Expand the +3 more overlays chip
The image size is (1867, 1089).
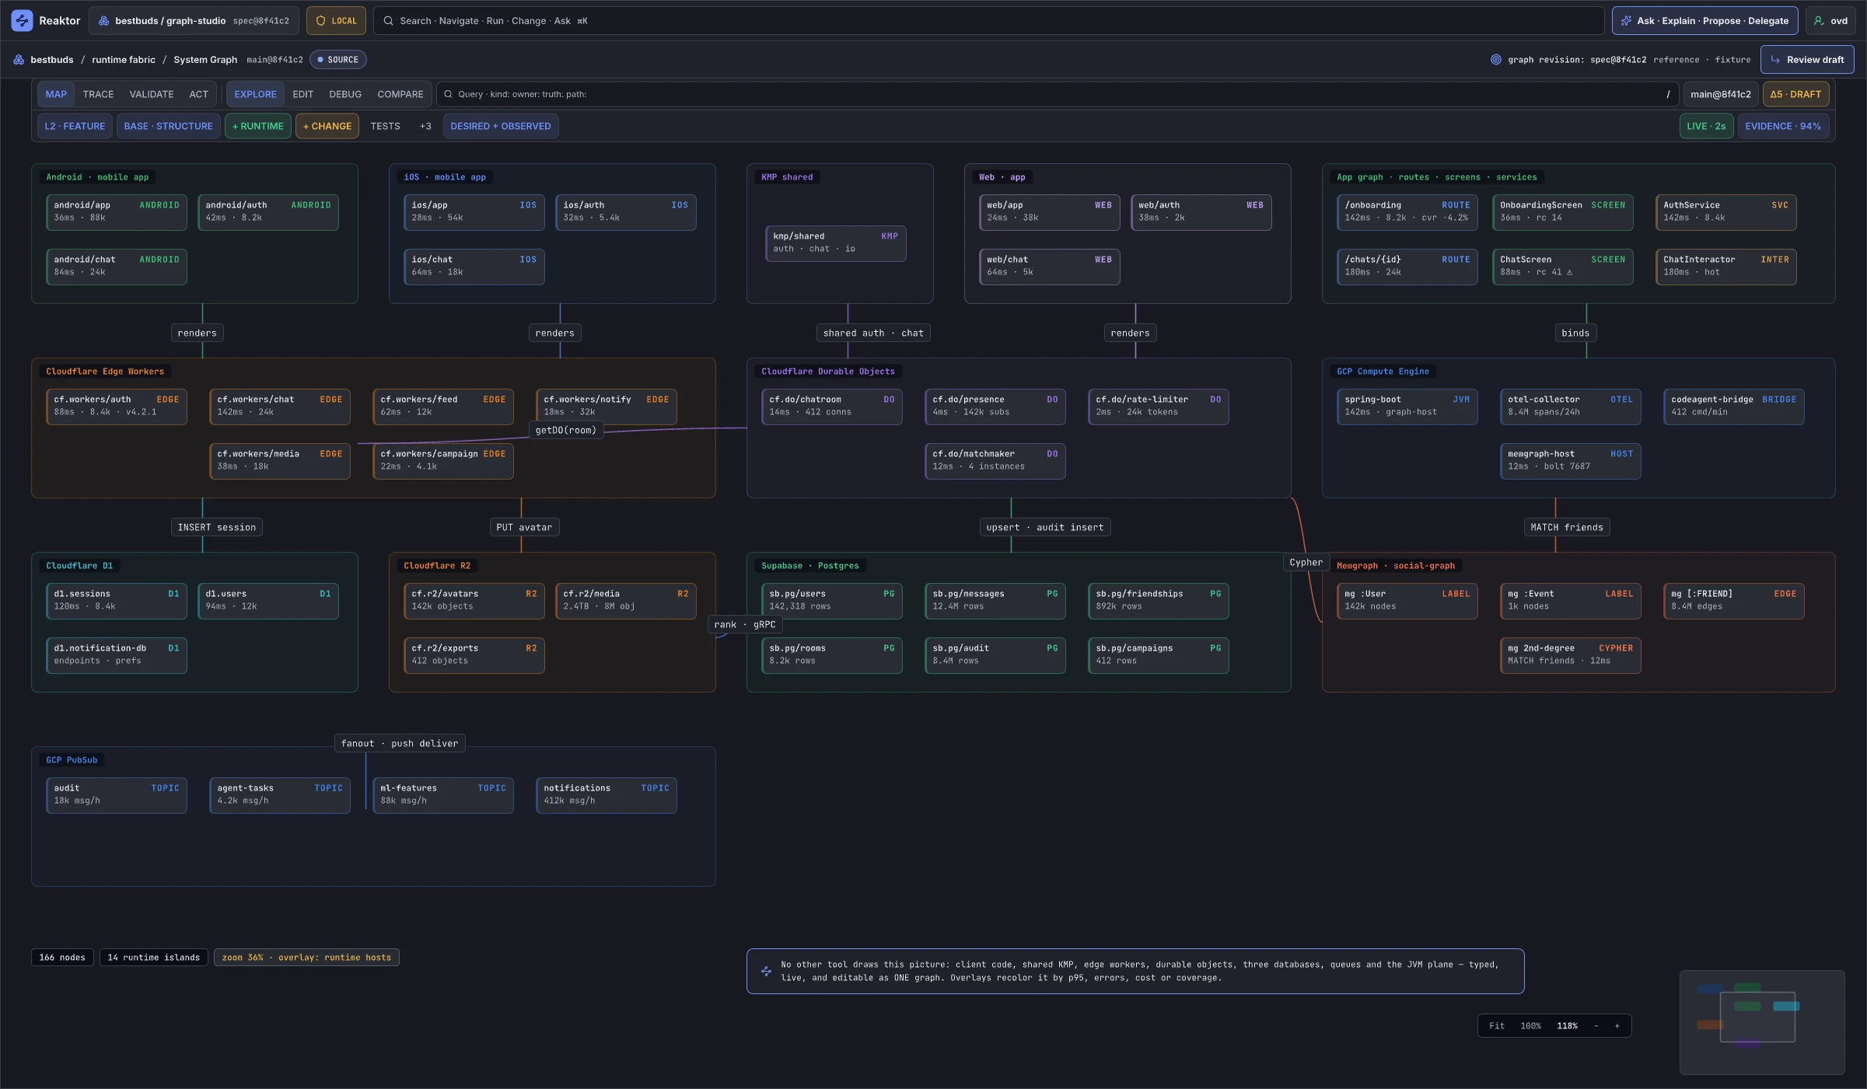[425, 126]
